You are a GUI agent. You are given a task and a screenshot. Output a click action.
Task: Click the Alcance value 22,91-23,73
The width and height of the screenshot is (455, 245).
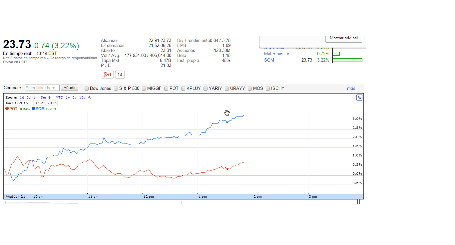160,41
